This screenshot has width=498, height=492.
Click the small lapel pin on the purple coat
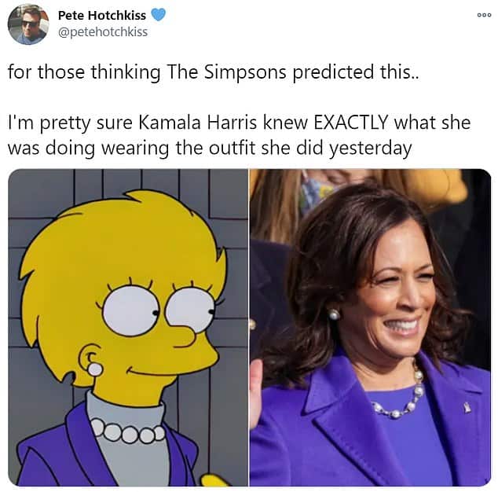pos(467,407)
